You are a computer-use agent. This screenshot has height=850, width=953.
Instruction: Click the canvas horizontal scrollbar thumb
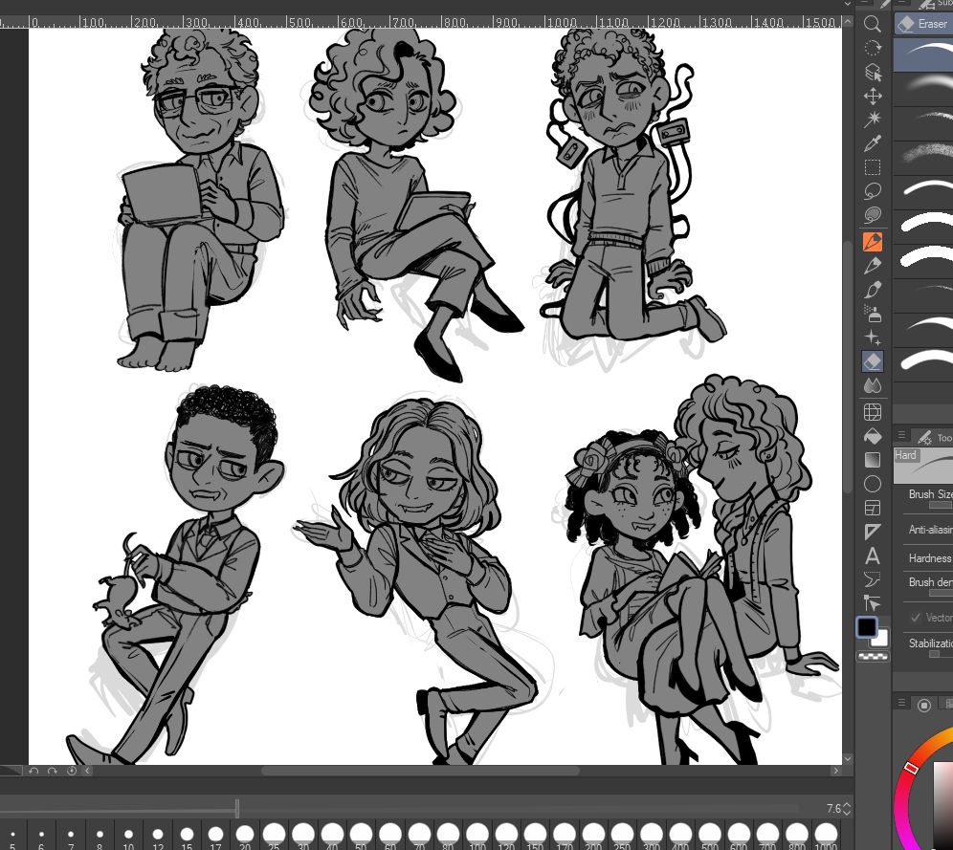click(x=420, y=771)
